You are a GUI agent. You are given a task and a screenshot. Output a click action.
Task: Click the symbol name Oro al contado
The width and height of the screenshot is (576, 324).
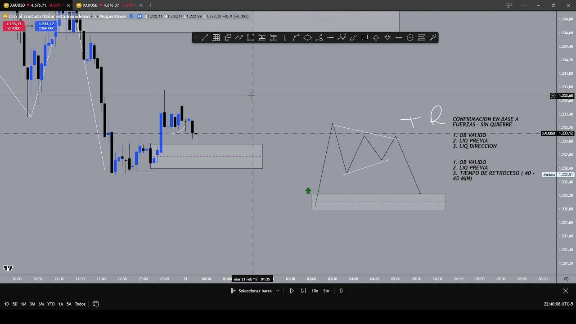pos(49,16)
